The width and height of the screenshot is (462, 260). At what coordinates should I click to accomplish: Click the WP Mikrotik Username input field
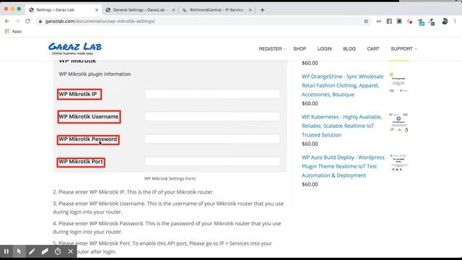(x=212, y=116)
